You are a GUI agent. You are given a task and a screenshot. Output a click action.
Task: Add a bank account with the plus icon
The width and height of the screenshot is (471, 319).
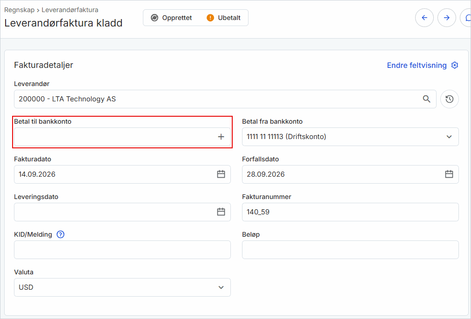[x=221, y=137]
